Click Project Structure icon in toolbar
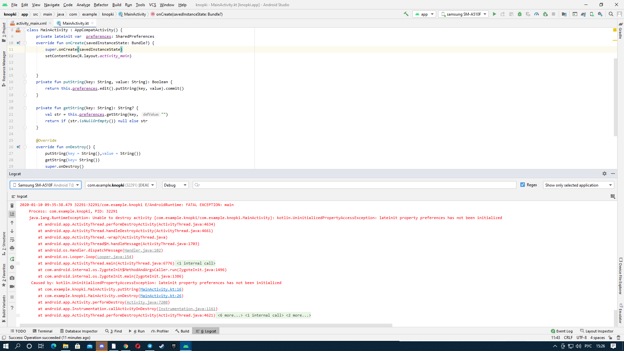The height and width of the screenshot is (351, 624). click(564, 14)
